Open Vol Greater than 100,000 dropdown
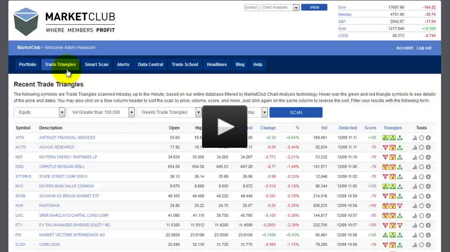The height and width of the screenshot is (252, 450). [x=101, y=112]
